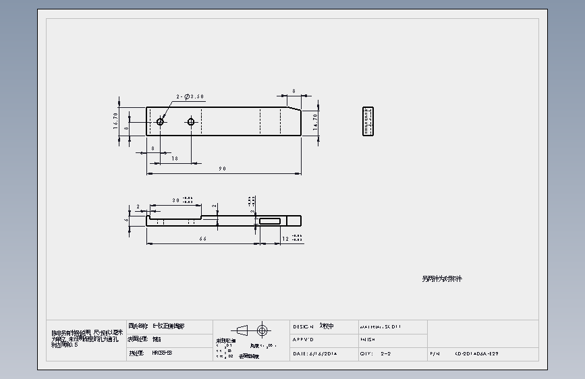Click the HRC55-58 heat treatment text
The width and height of the screenshot is (585, 379).
(x=162, y=353)
